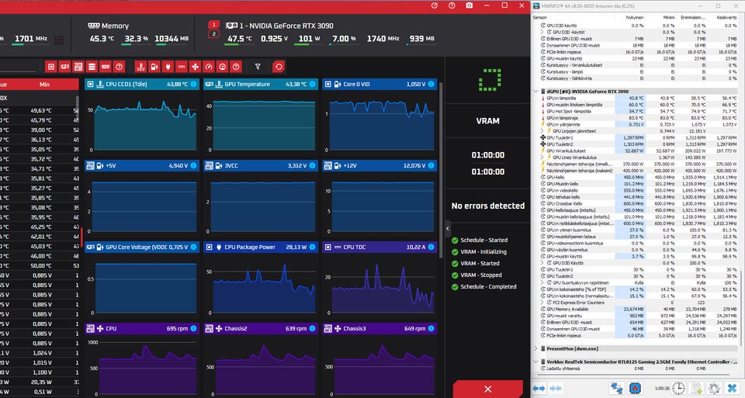The height and width of the screenshot is (398, 745).
Task: Open the funnel filter for sensors
Action: pyautogui.click(x=258, y=67)
